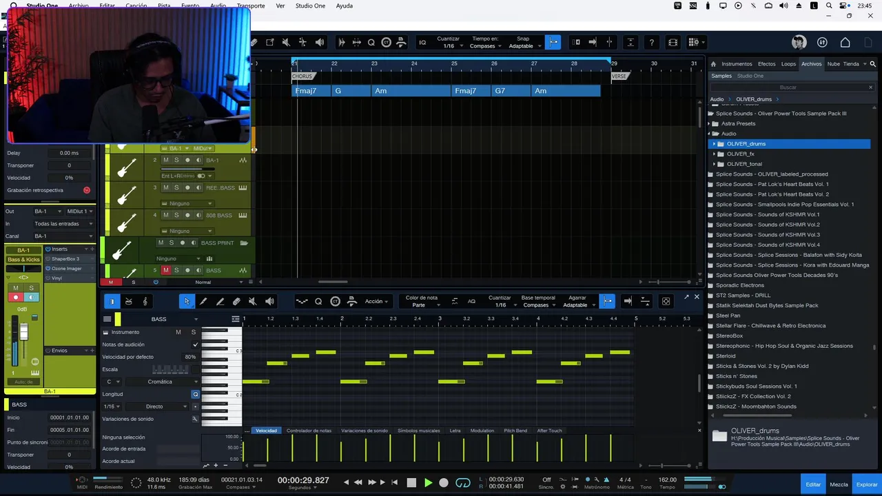Select the arrow tool in the editor toolbar
The image size is (882, 496).
[187, 301]
